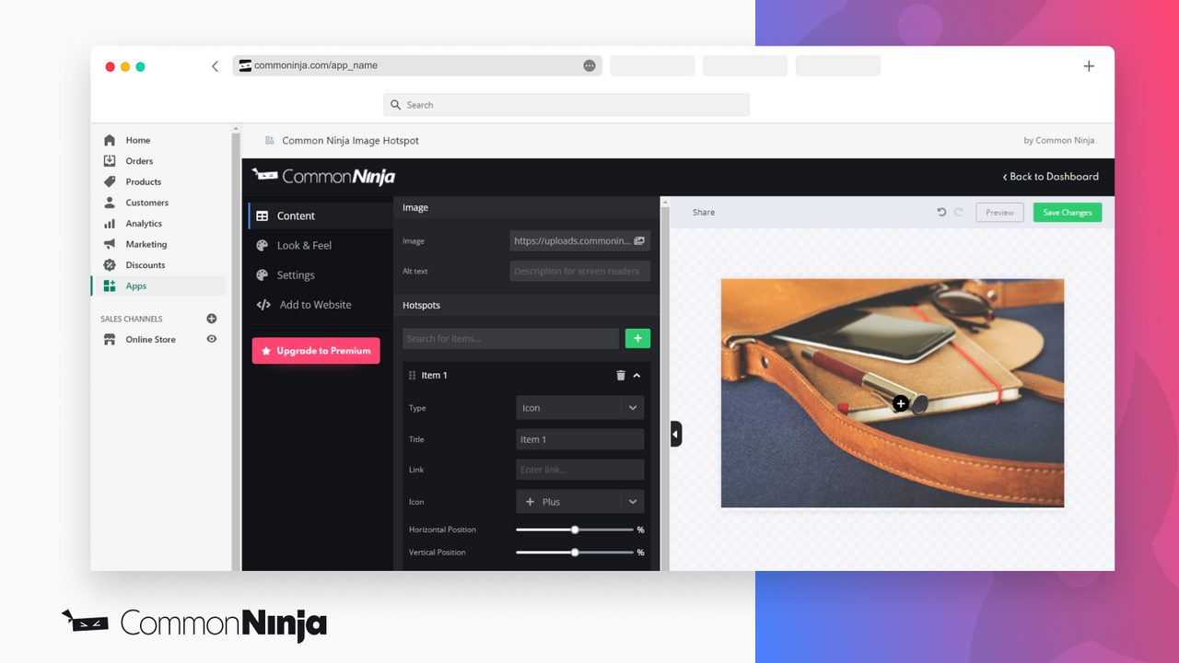This screenshot has width=1179, height=663.
Task: Click the by Common Ninja text
Action: 1059,141
